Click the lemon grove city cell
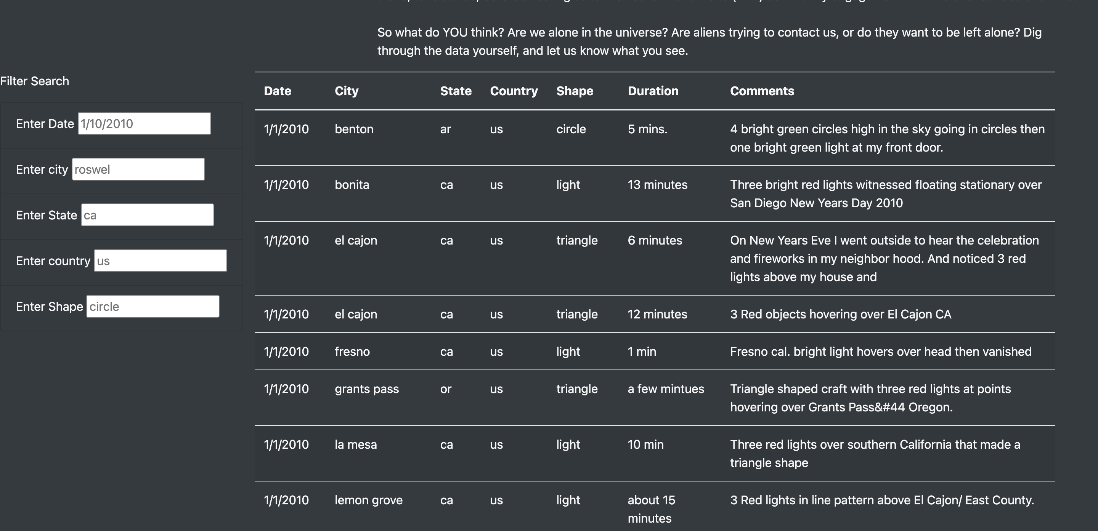The height and width of the screenshot is (531, 1098). point(368,500)
